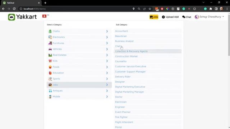Choose Business Analyst sub category
Image resolution: width=230 pixels, height=129 pixels.
tap(148, 41)
